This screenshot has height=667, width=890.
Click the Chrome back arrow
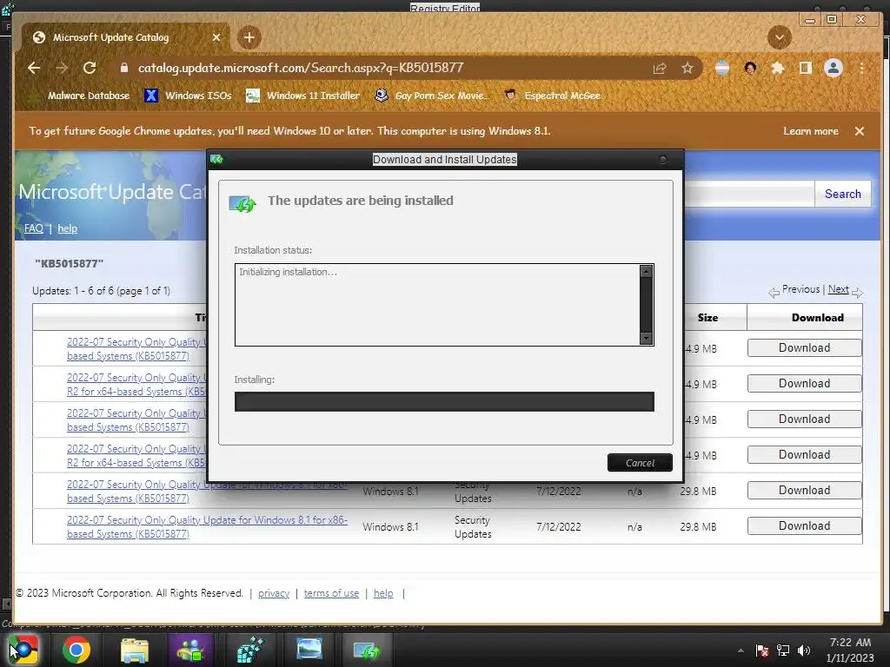(x=34, y=68)
